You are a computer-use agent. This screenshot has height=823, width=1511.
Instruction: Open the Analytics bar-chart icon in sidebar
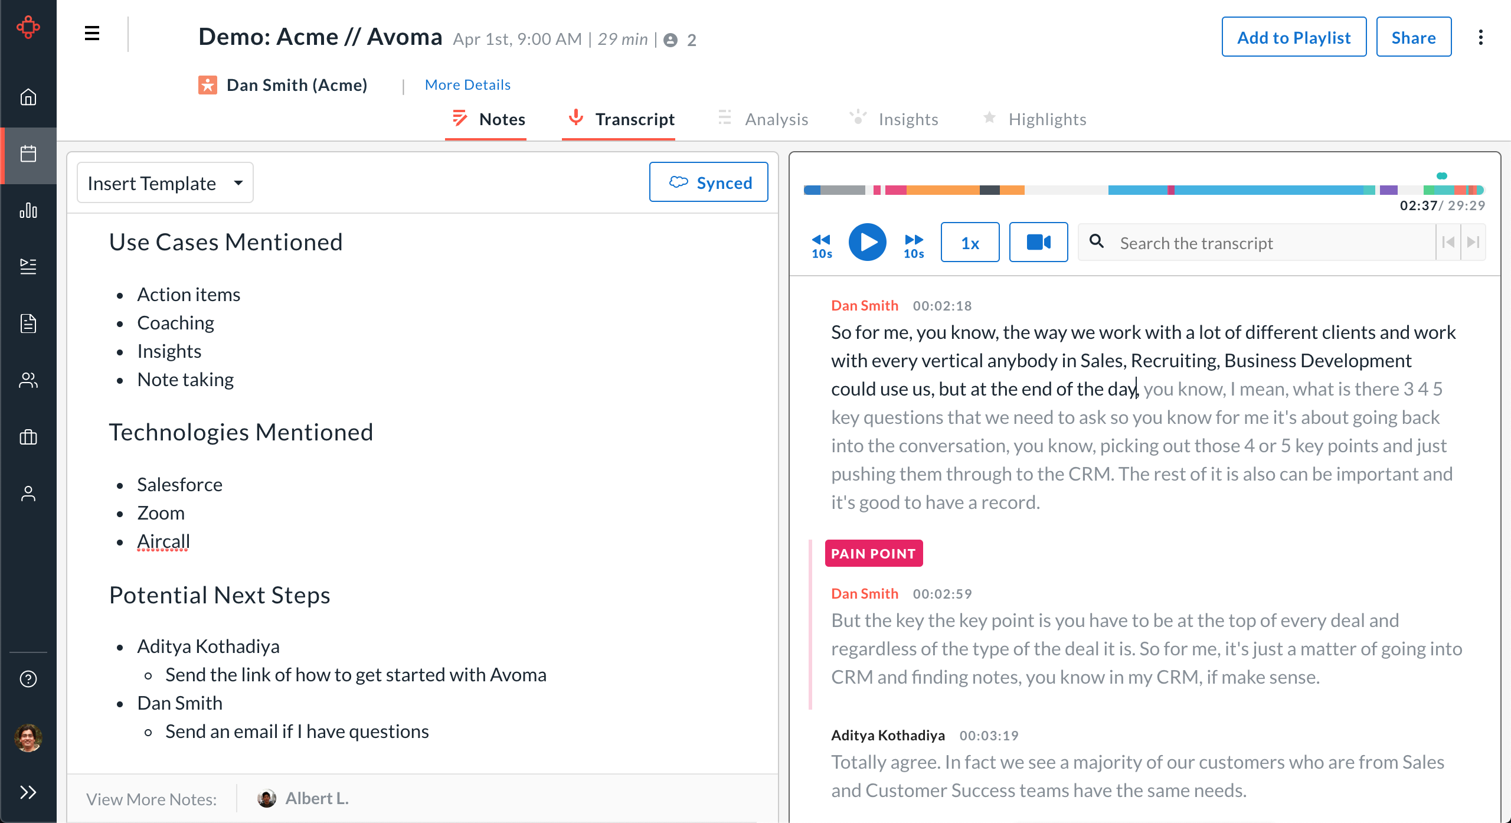pyautogui.click(x=28, y=211)
